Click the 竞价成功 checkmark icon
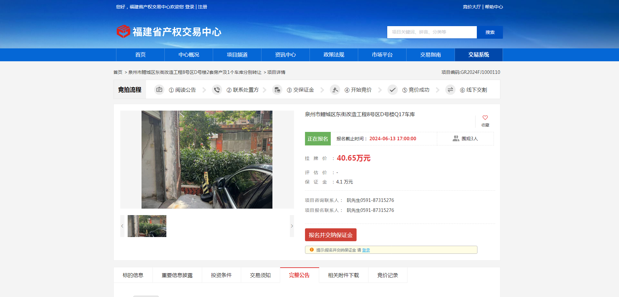This screenshot has height=297, width=619. pos(393,90)
